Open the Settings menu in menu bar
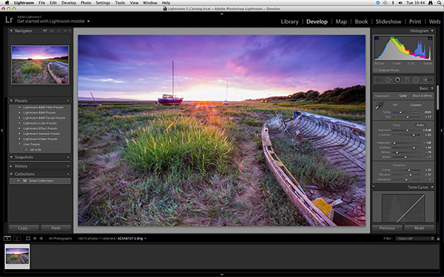Image resolution: width=444 pixels, height=277 pixels. coord(103,3)
